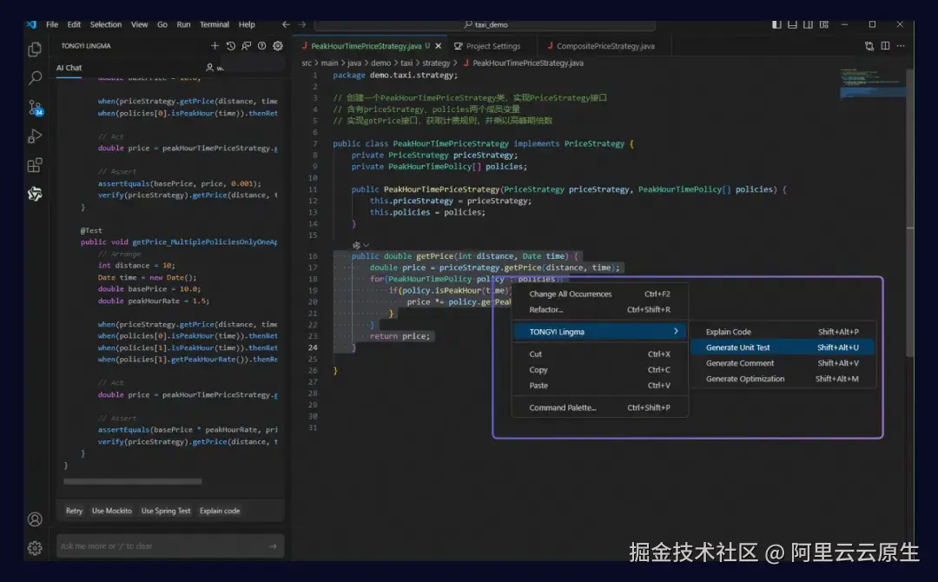The height and width of the screenshot is (582, 938).
Task: Open chat history clock icon
Action: [230, 46]
